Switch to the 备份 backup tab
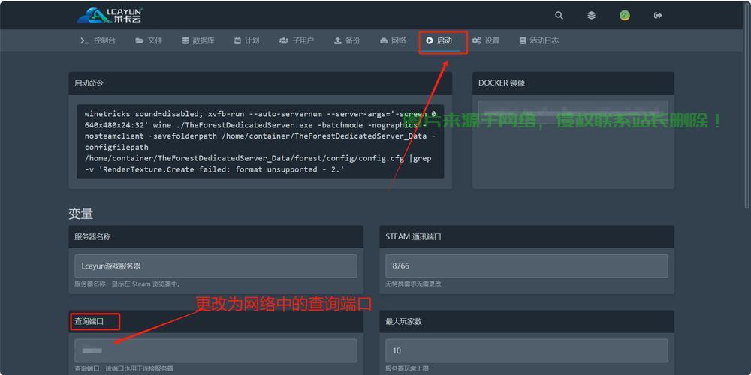This screenshot has height=375, width=751. [x=347, y=40]
